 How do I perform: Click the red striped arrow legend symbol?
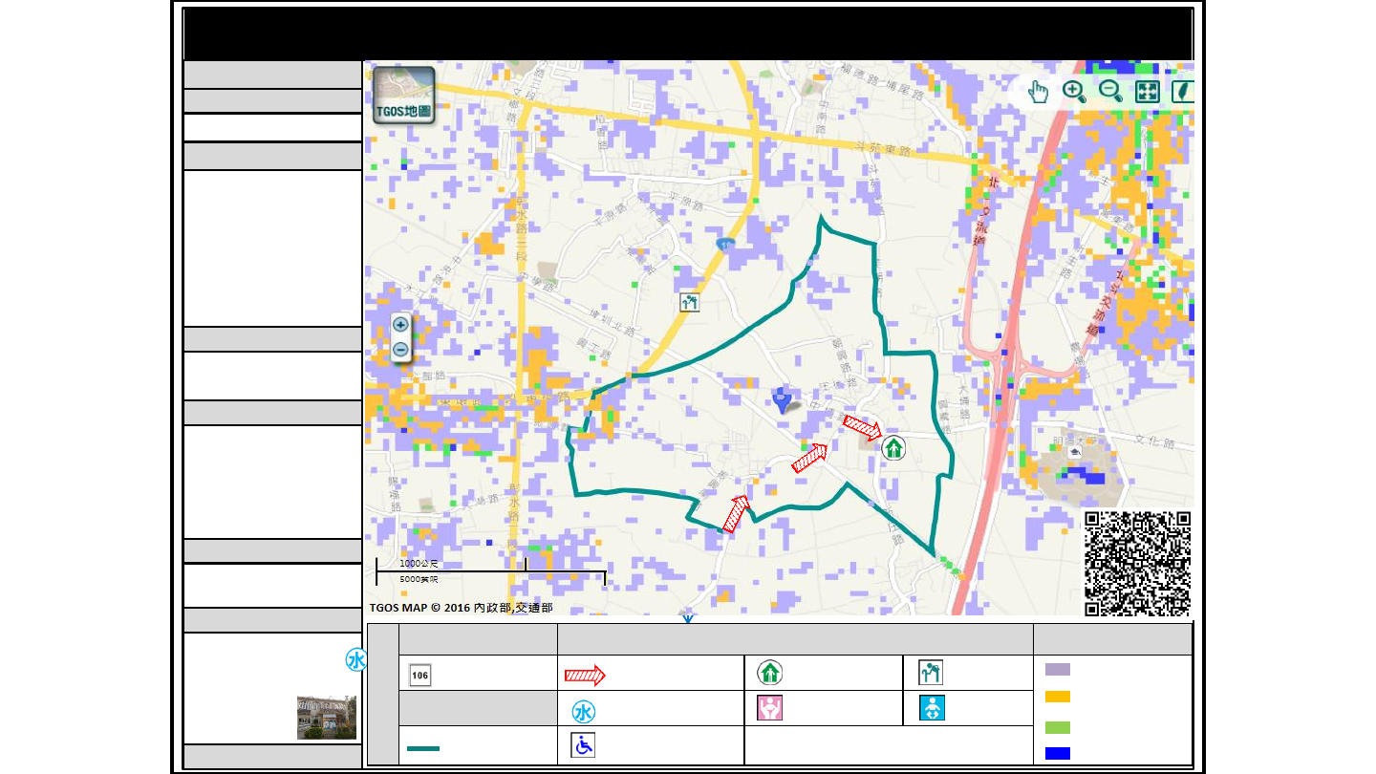click(x=585, y=676)
